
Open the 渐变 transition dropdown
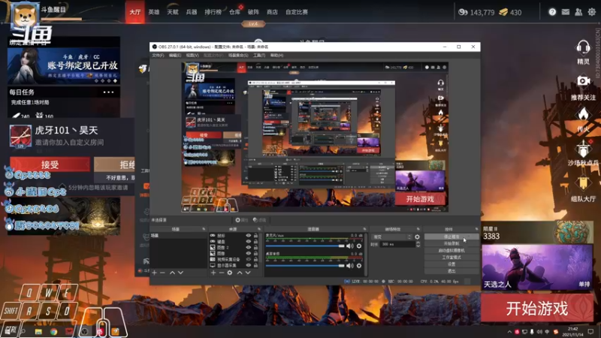click(x=392, y=237)
